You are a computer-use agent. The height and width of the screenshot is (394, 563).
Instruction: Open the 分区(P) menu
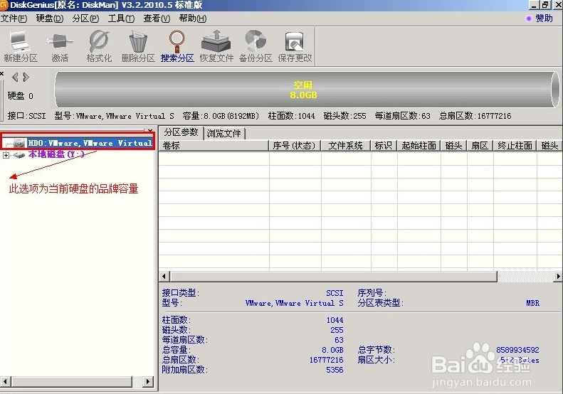pyautogui.click(x=85, y=18)
